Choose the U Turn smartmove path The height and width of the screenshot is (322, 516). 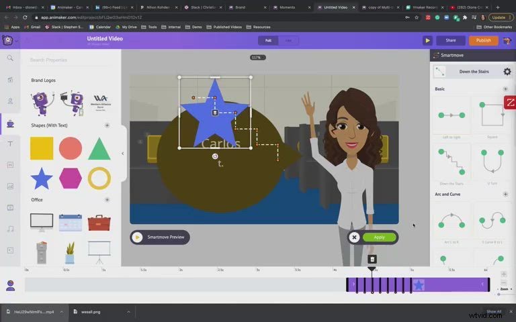tap(492, 162)
